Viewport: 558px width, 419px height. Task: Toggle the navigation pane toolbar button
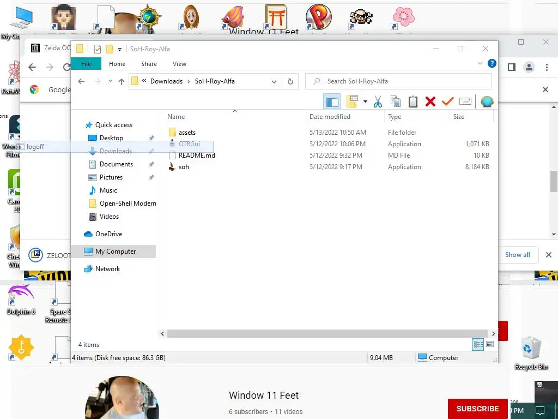(332, 101)
